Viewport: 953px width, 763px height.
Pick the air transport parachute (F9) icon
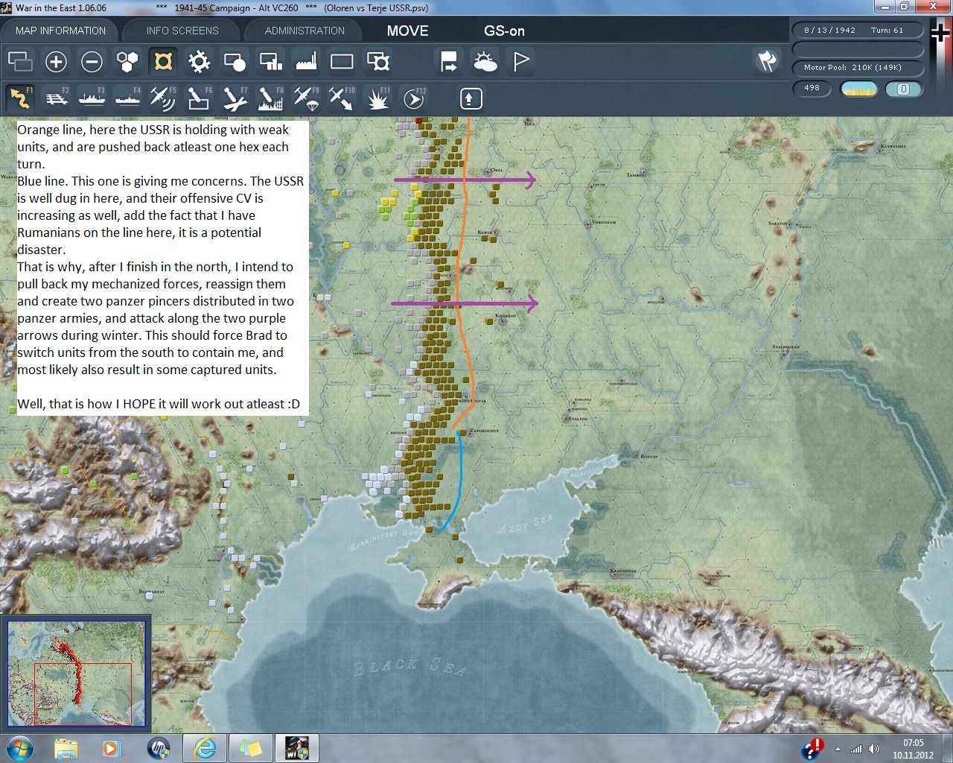(x=306, y=98)
